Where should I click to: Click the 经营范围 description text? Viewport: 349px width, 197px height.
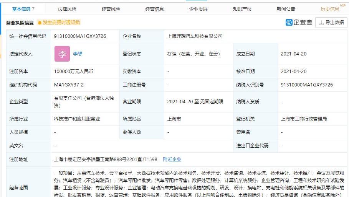coord(199,184)
